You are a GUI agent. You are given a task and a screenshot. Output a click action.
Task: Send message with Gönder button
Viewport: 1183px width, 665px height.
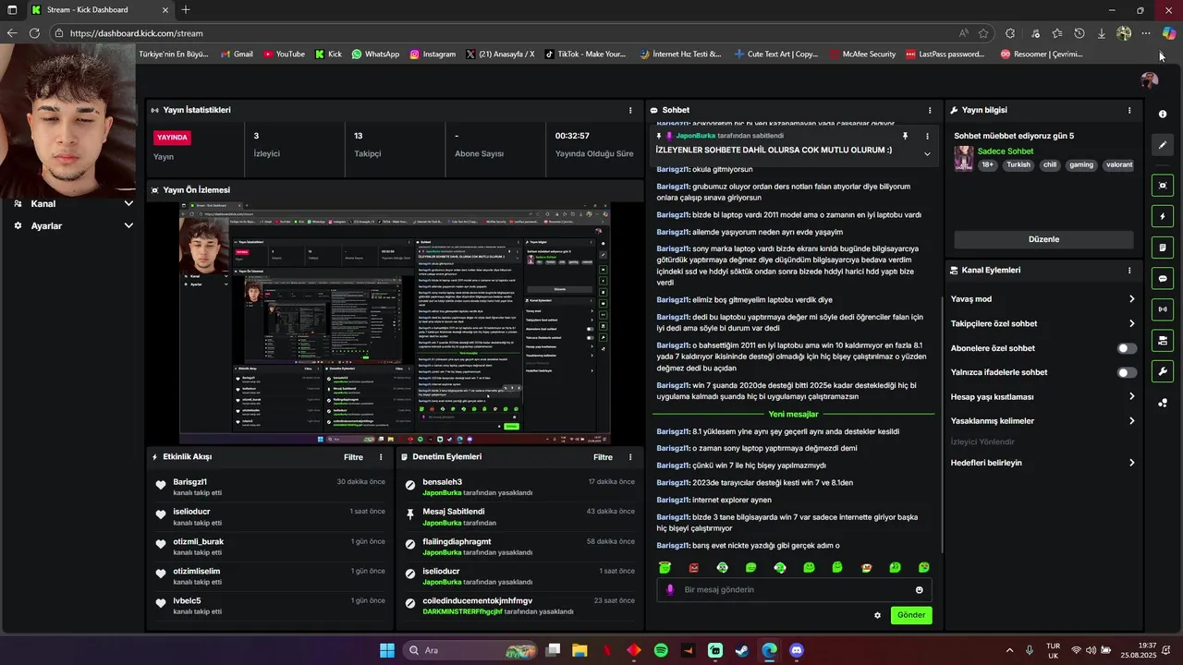pyautogui.click(x=910, y=615)
